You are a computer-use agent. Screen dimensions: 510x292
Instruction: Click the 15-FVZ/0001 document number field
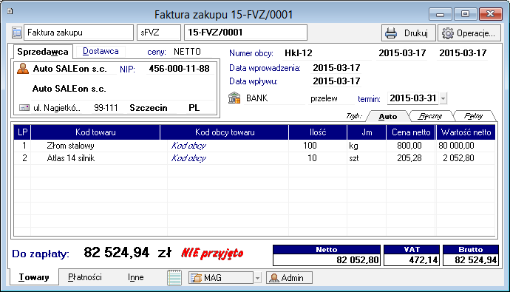point(245,33)
